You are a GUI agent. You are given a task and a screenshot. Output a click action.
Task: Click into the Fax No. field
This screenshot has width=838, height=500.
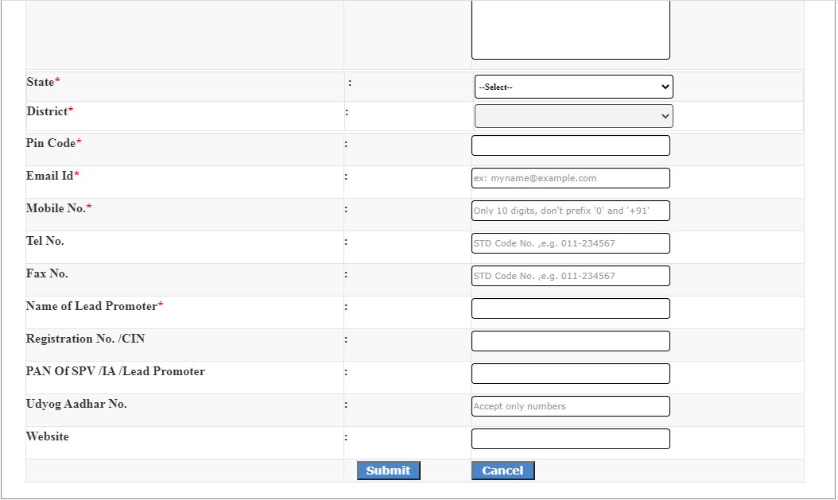pyautogui.click(x=570, y=276)
